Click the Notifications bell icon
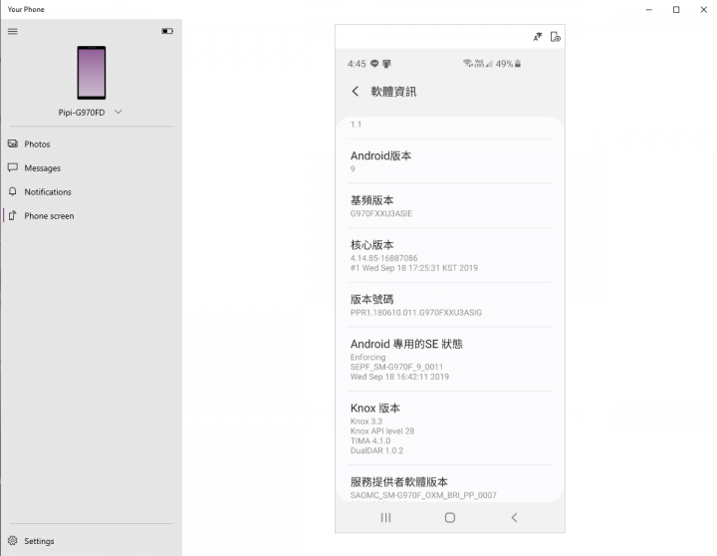Viewport: 717px width, 556px height. click(x=13, y=191)
